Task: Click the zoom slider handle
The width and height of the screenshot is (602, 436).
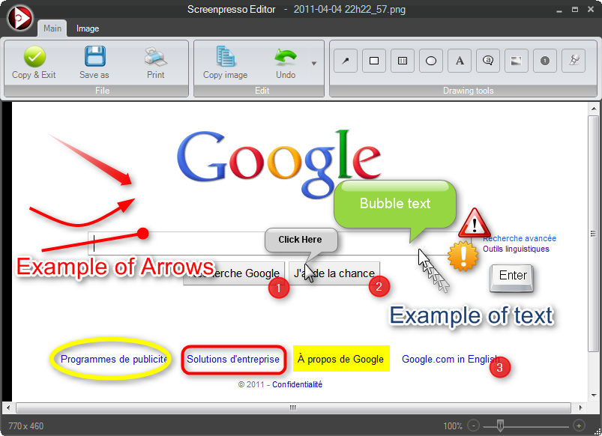Action: coord(500,426)
